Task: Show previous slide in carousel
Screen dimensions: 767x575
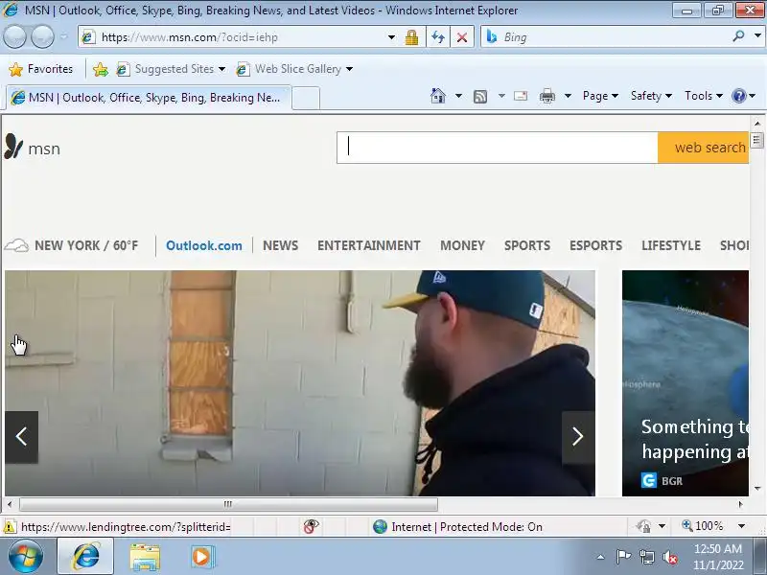Action: click(x=21, y=437)
